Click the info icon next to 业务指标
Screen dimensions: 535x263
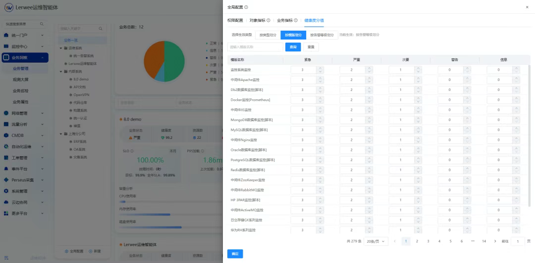296,20
